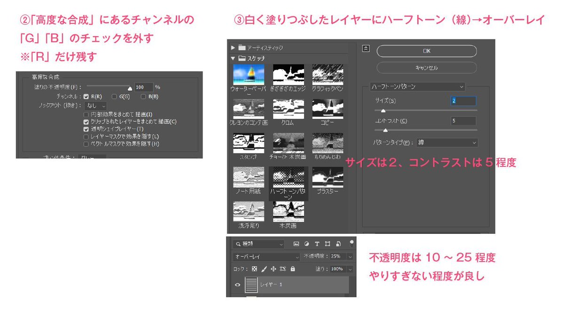Lock artboard nesting icon

click(283, 269)
